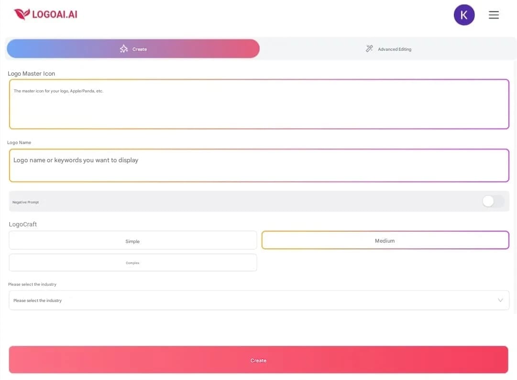Click the purple K profile avatar
The height and width of the screenshot is (380, 517).
click(464, 15)
